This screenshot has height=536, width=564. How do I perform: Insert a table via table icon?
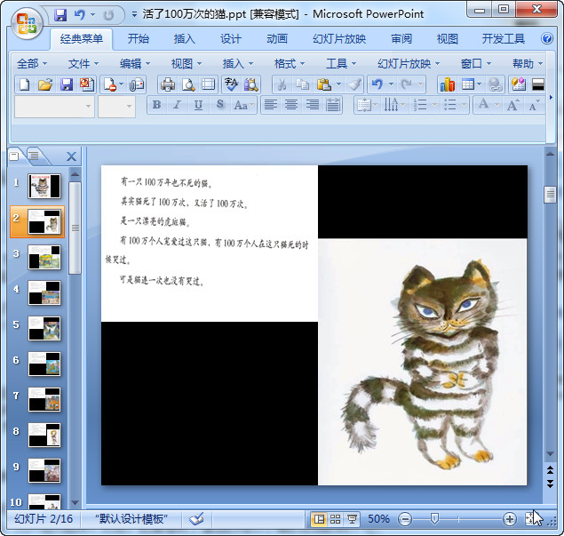tap(467, 84)
